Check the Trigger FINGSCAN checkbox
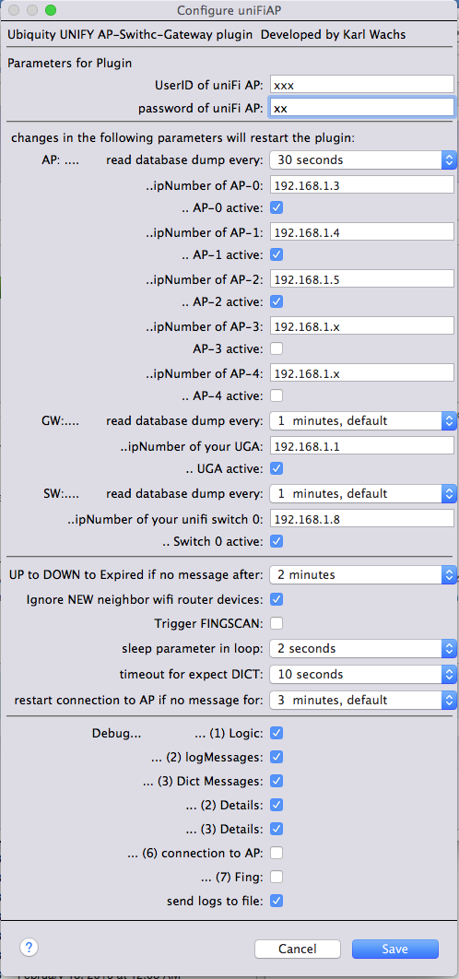 [x=277, y=622]
